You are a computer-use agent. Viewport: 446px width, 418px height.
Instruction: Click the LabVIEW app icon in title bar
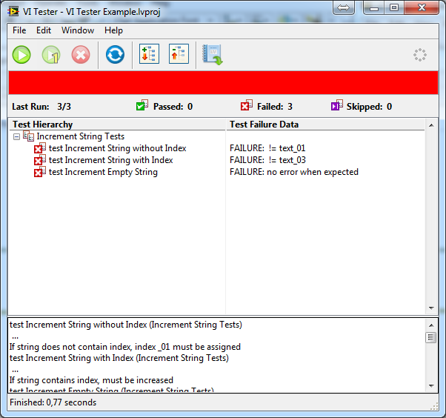point(13,12)
